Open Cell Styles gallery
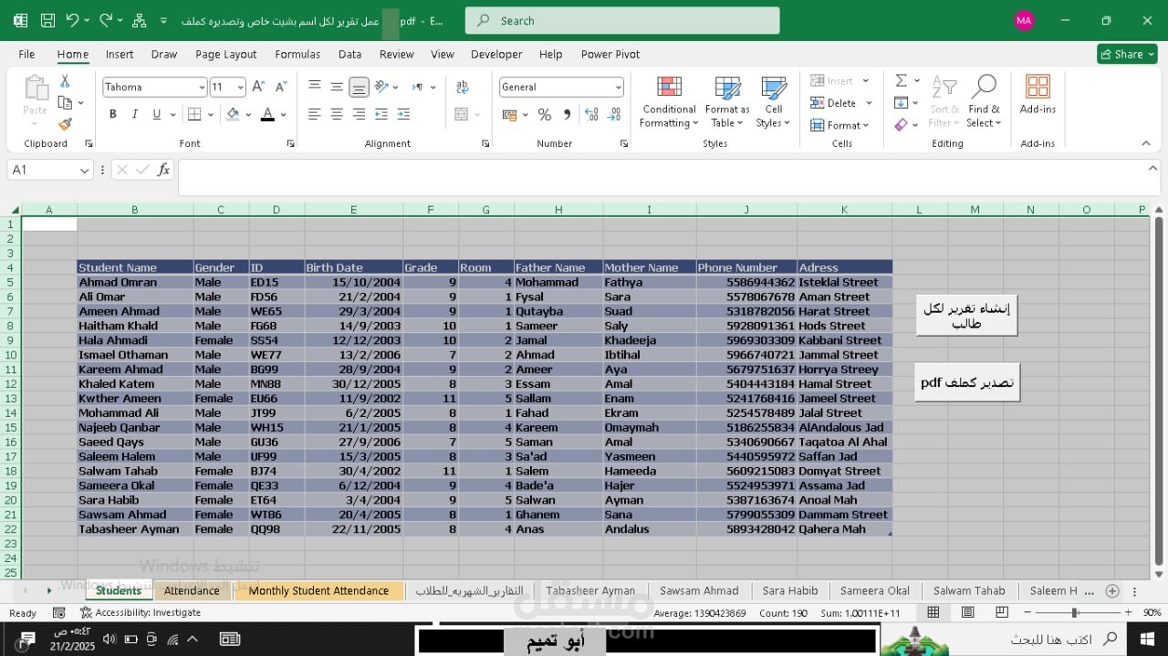 pyautogui.click(x=774, y=102)
